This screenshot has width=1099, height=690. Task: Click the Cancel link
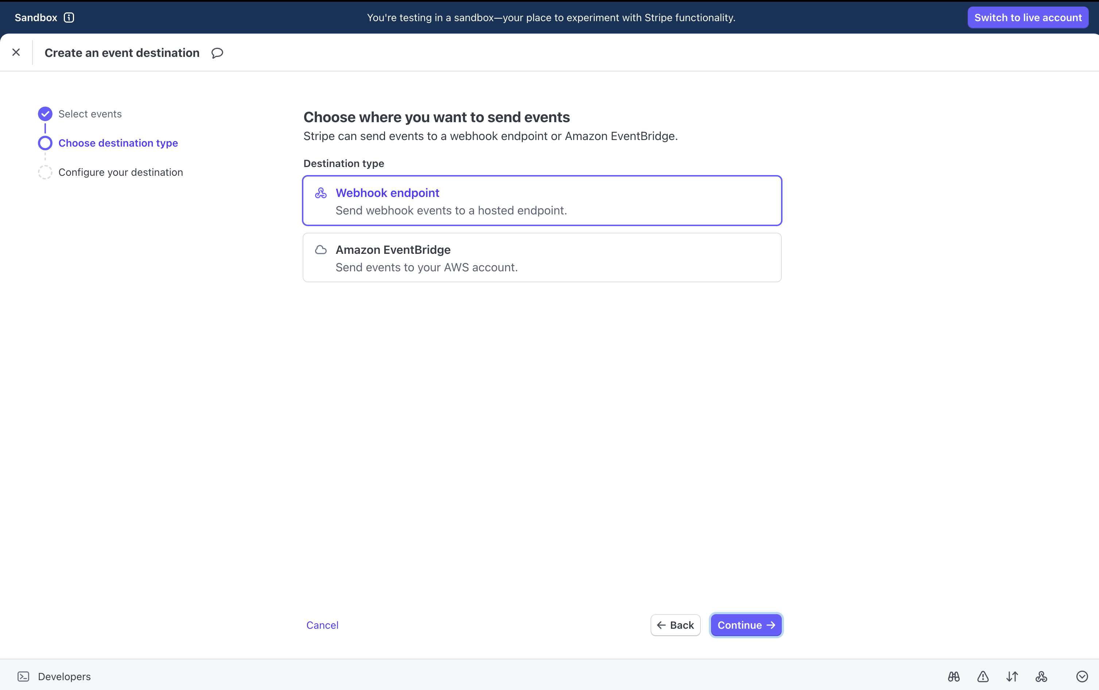[322, 625]
